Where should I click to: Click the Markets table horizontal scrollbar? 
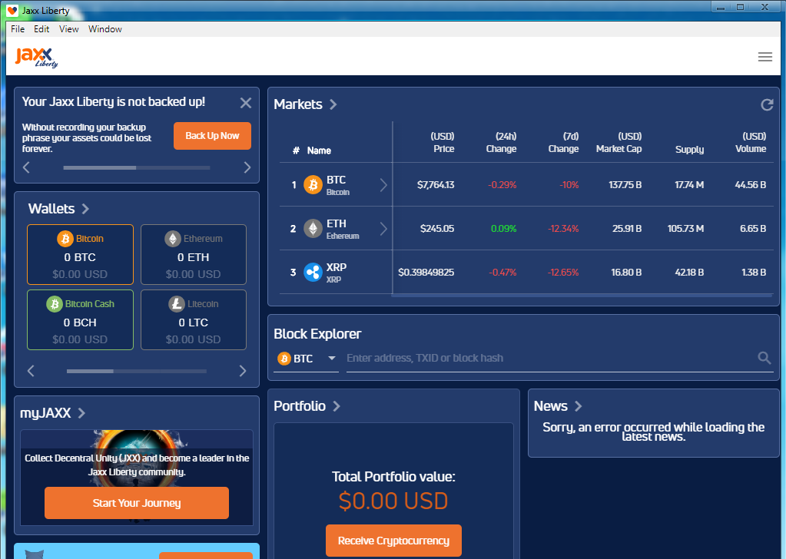click(582, 296)
